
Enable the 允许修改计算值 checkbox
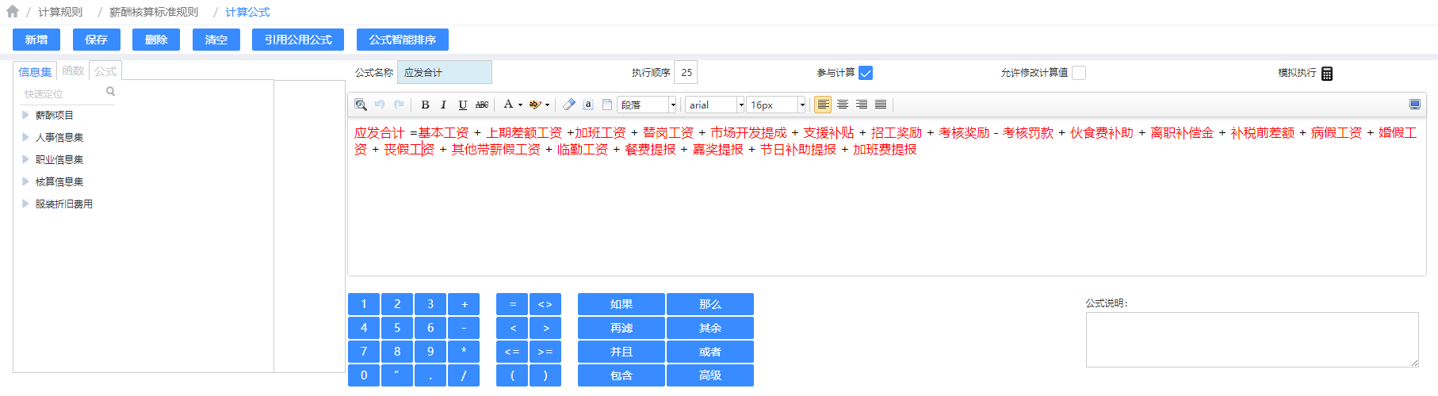[x=1079, y=73]
